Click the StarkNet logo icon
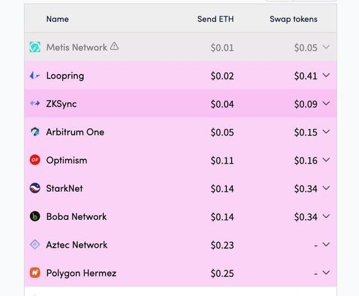The width and height of the screenshot is (359, 296). [x=35, y=188]
